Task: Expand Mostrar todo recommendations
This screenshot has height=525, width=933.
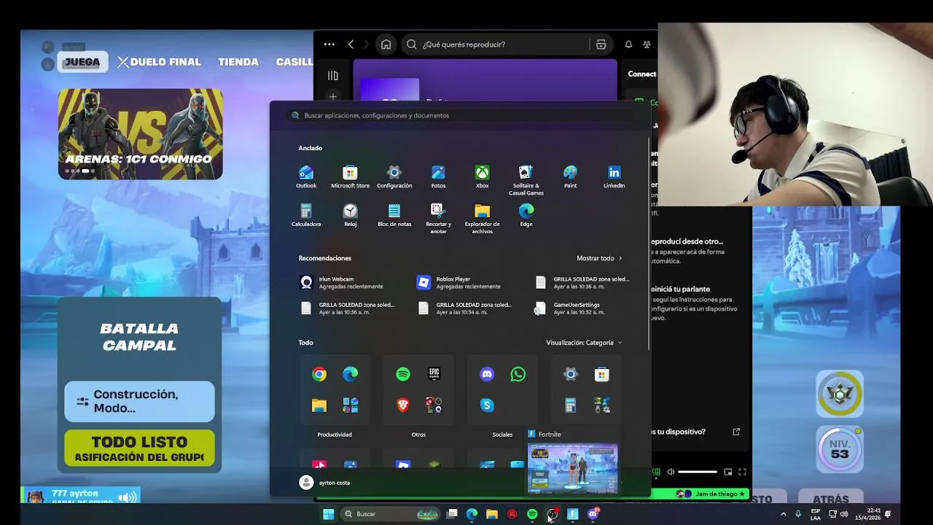Action: tap(599, 258)
